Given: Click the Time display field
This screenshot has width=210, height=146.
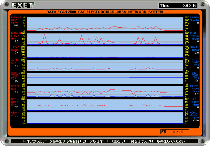Looking at the screenshot, I should click(x=178, y=6).
